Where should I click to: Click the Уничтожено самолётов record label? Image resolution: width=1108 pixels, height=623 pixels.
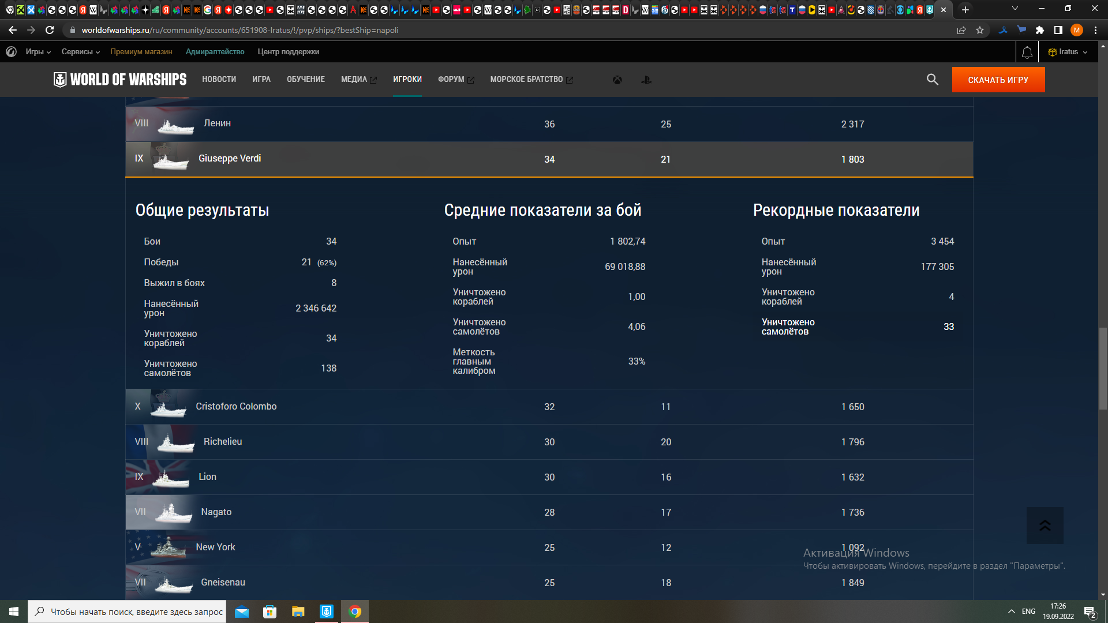click(788, 326)
